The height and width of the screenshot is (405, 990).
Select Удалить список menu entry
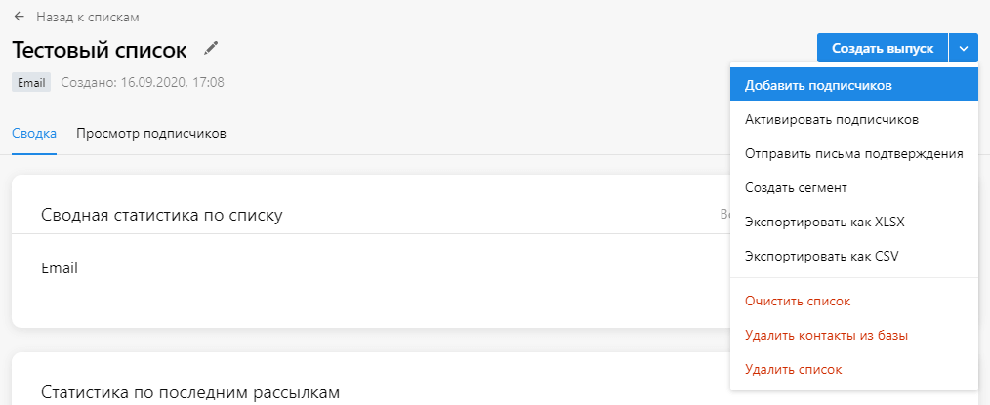point(793,369)
